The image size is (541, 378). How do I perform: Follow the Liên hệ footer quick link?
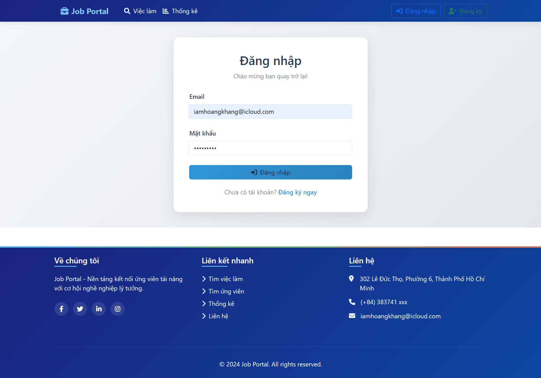[218, 316]
